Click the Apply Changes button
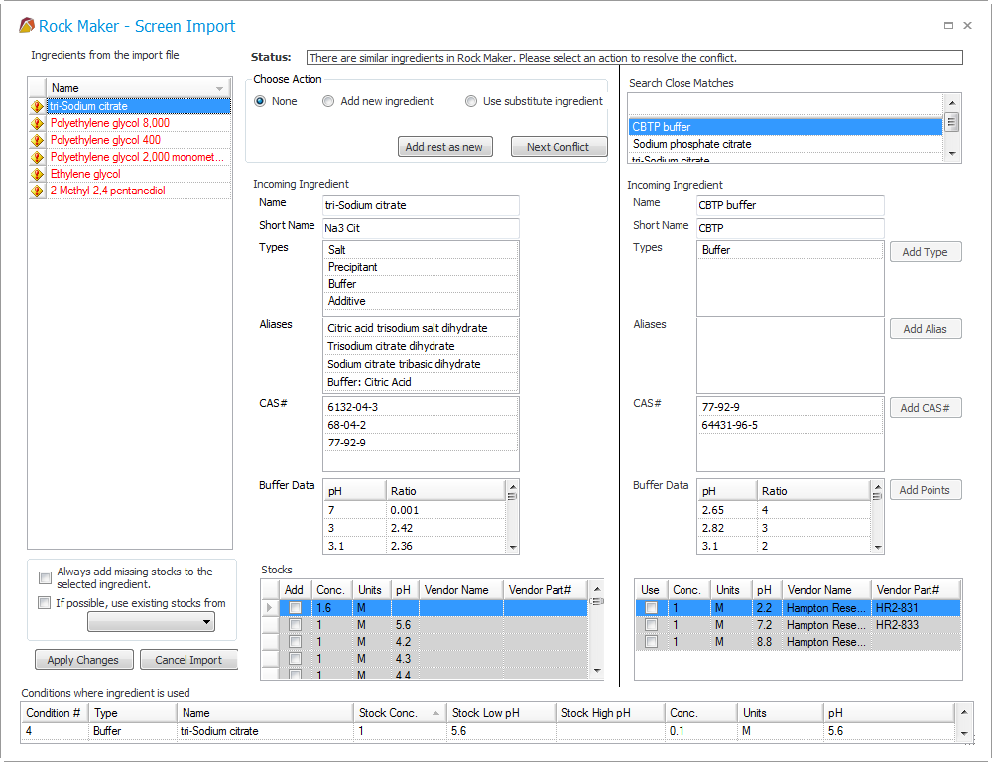This screenshot has height=762, width=992. pos(83,659)
